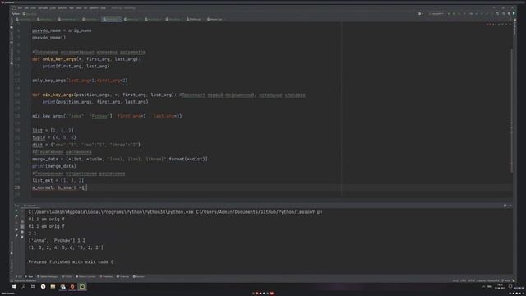
Task: Click the console line "['Анна', 'Руслан'] 1 2"
Action: tap(57, 240)
